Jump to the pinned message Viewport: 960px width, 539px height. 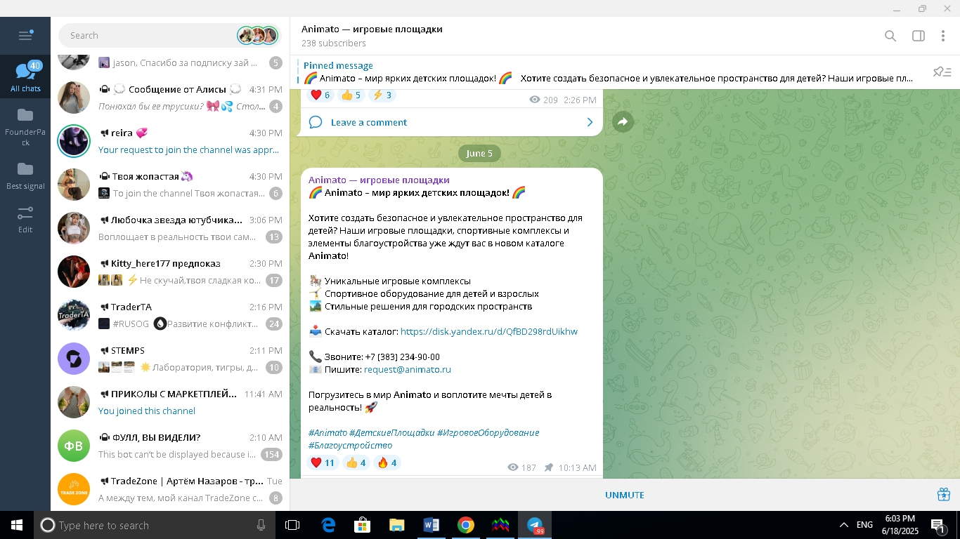pyautogui.click(x=609, y=72)
